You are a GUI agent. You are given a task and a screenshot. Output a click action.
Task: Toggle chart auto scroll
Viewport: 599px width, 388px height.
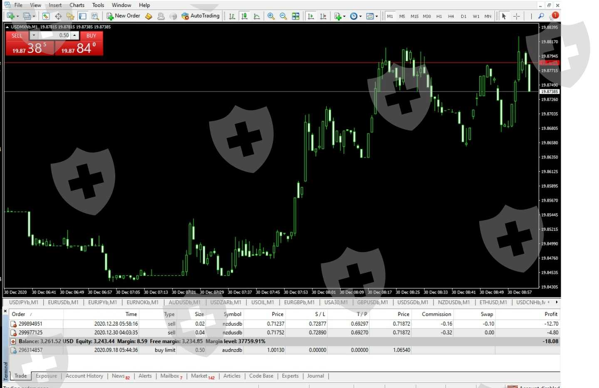[311, 16]
